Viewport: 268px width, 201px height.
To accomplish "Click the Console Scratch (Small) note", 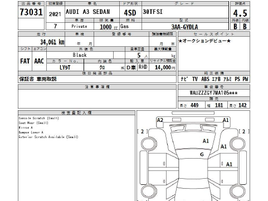I will pyautogui.click(x=38, y=118).
